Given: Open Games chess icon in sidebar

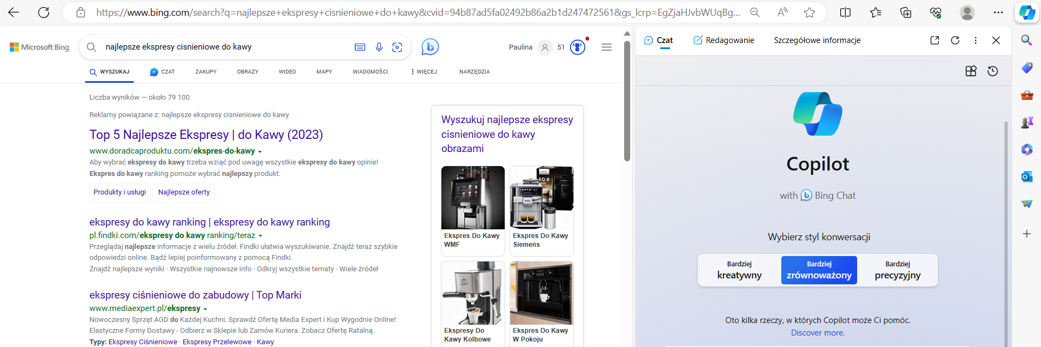Looking at the screenshot, I should click(x=1027, y=123).
